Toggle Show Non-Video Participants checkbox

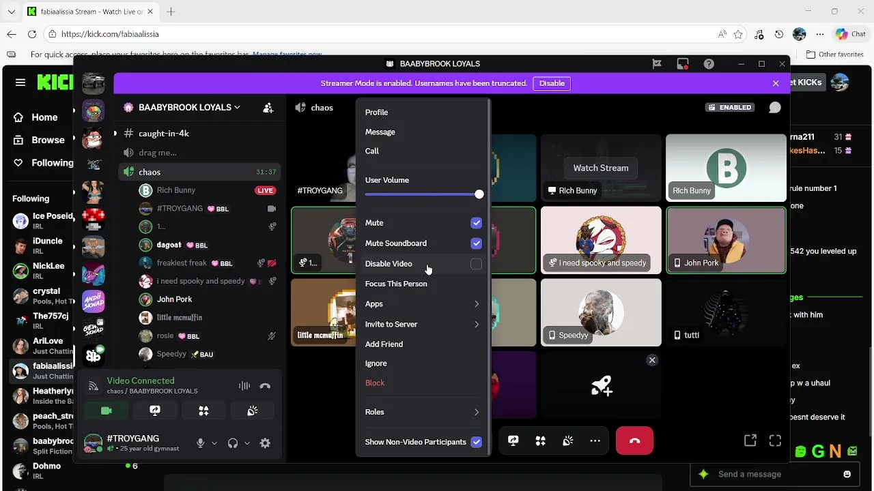pyautogui.click(x=476, y=442)
